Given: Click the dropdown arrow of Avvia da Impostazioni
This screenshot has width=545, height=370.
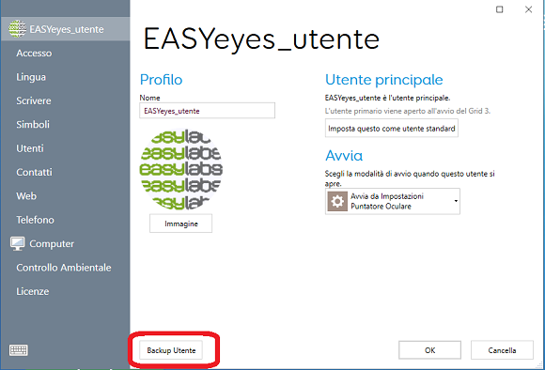Looking at the screenshot, I should [456, 201].
